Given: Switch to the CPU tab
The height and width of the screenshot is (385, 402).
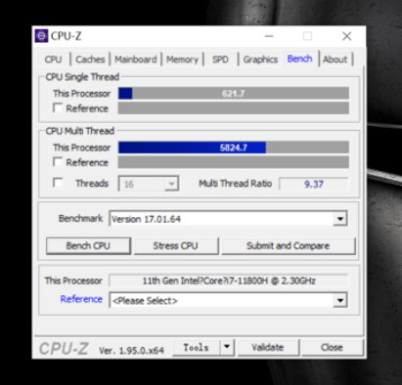Looking at the screenshot, I should (53, 60).
